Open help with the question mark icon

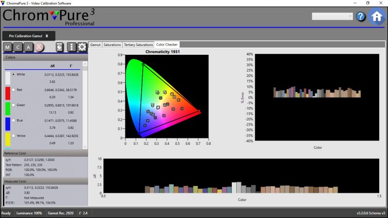pyautogui.click(x=360, y=16)
